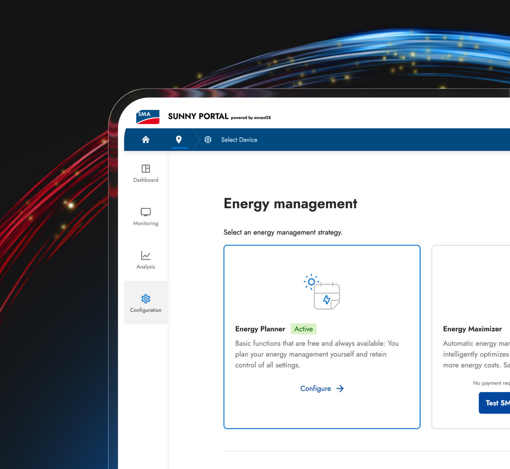510x469 pixels.
Task: Click the Energy Maximizer card title
Action: (473, 329)
